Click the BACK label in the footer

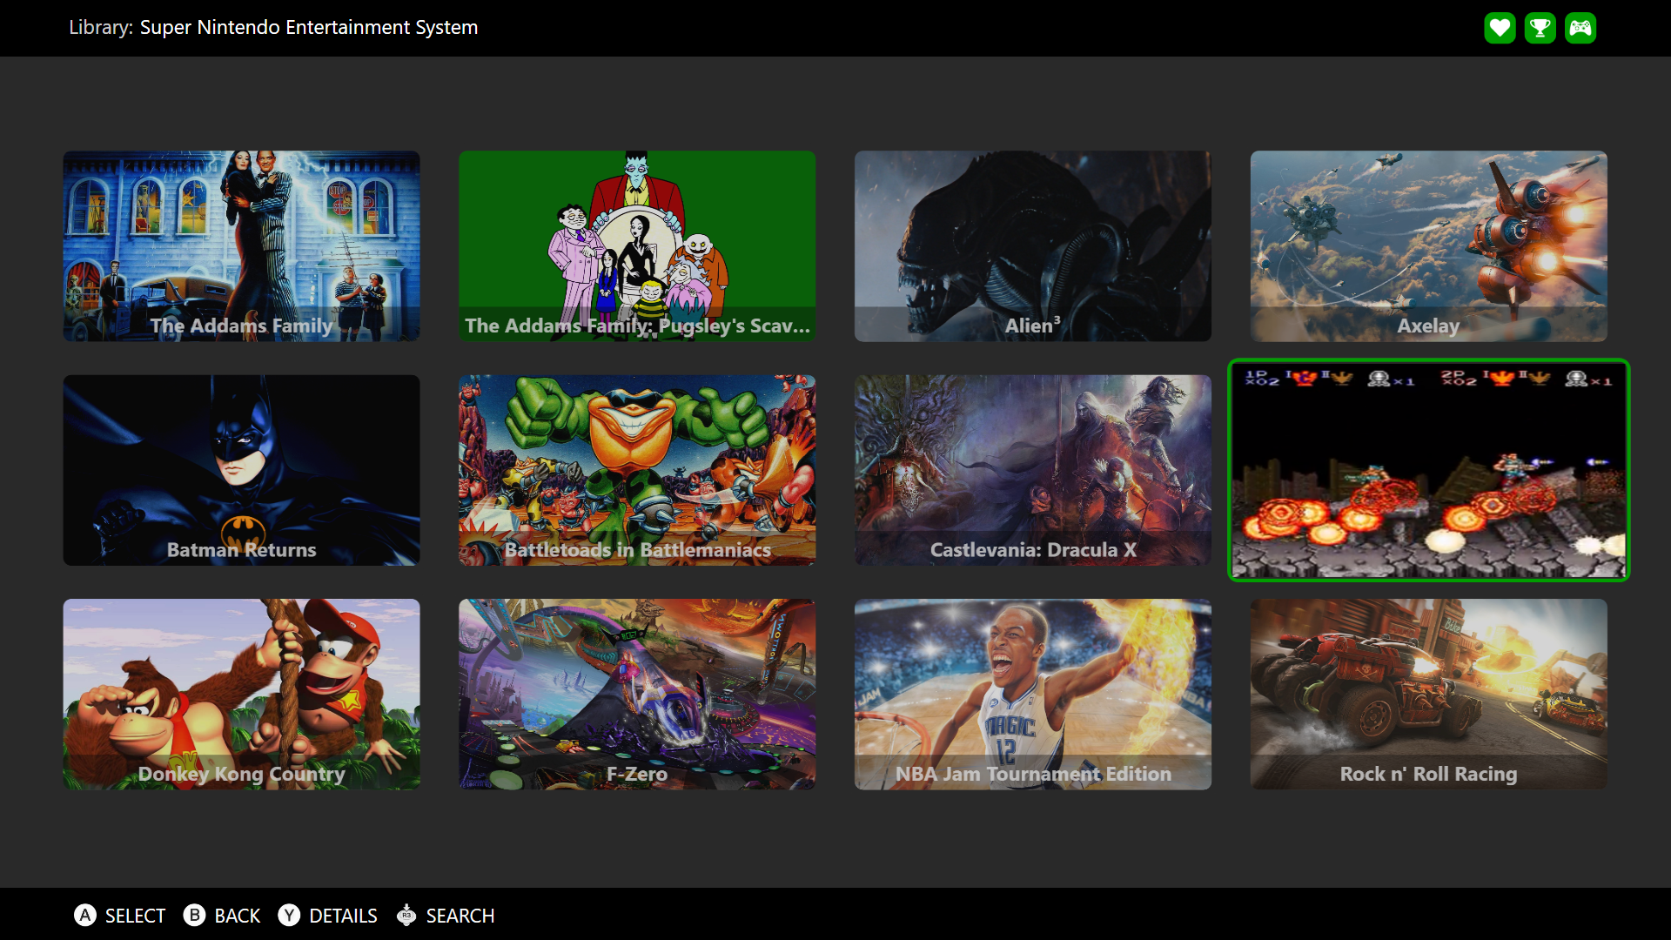tap(238, 916)
